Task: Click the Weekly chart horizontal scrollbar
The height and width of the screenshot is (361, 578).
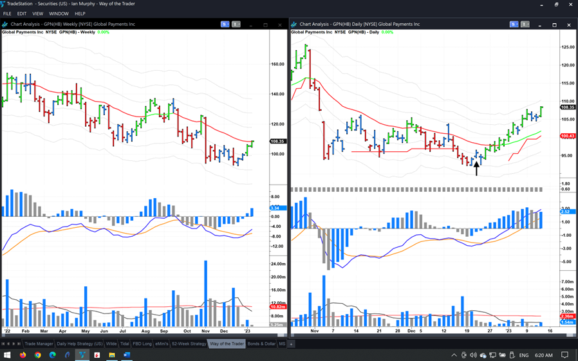Action: coord(144,335)
